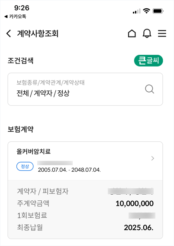Open the home icon

coord(132,33)
